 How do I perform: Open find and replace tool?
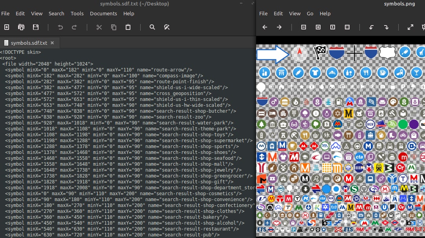click(167, 27)
